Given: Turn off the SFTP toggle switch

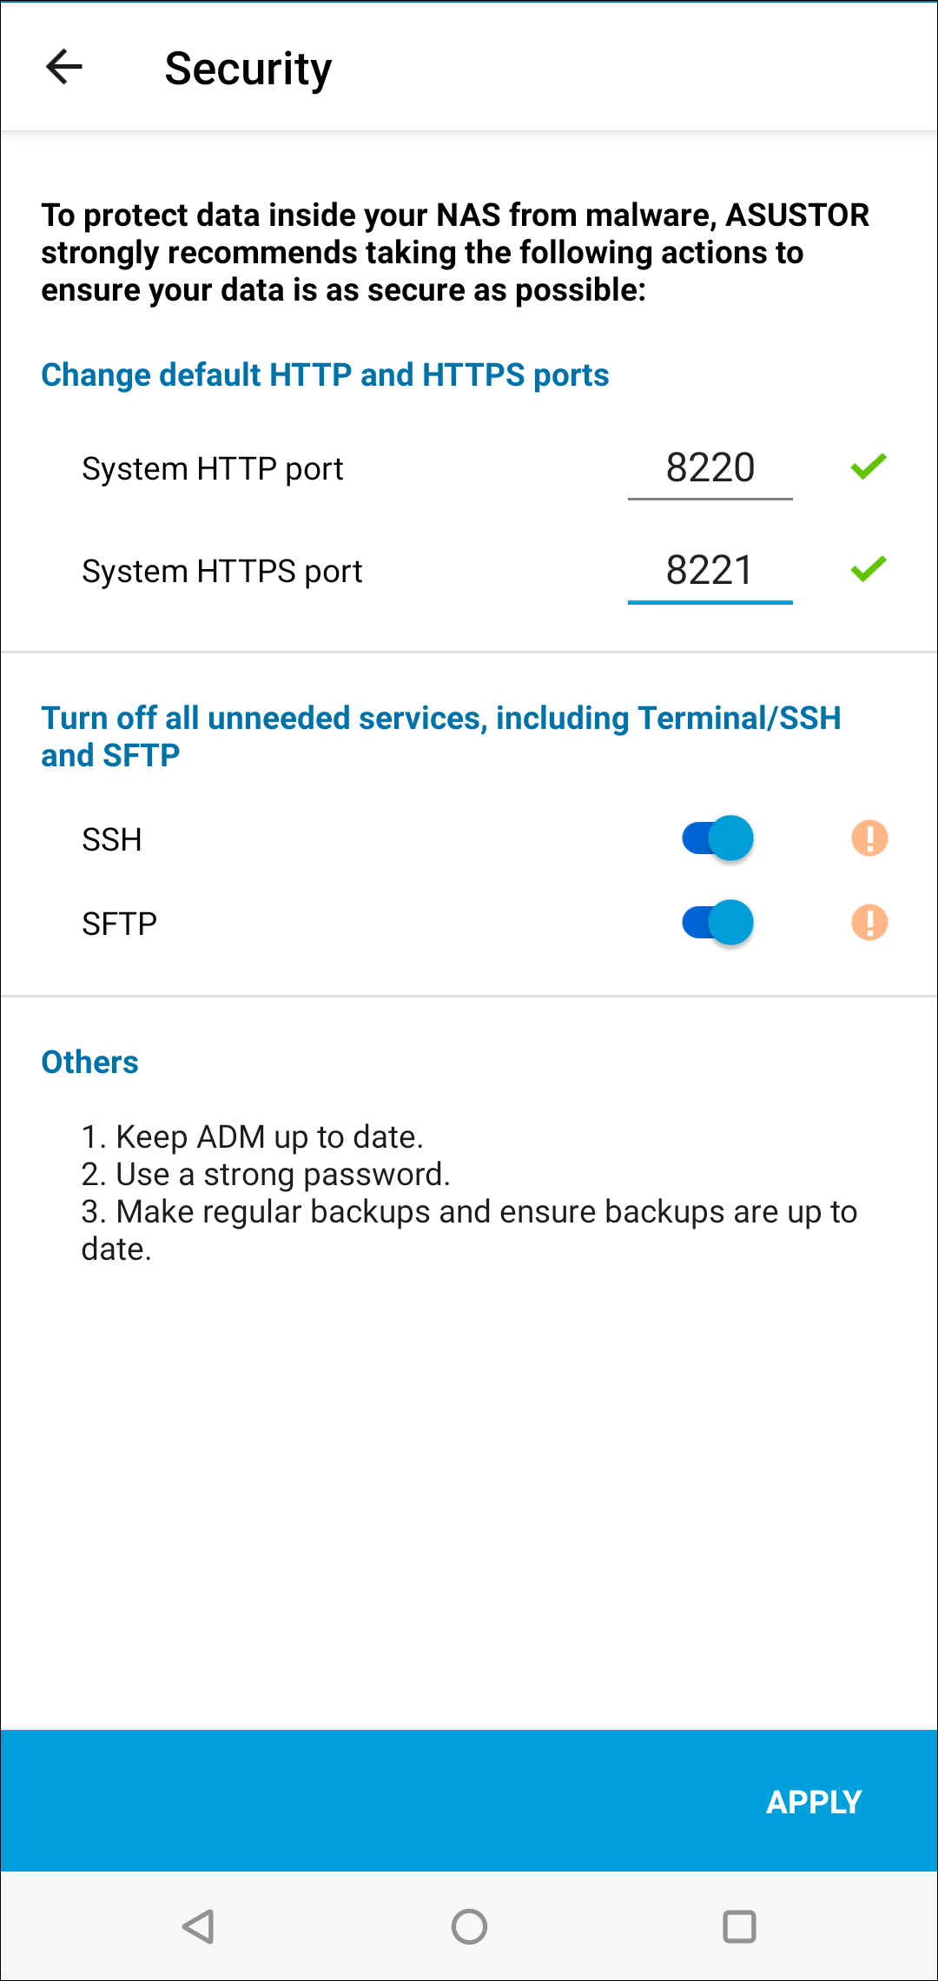Looking at the screenshot, I should [x=717, y=923].
